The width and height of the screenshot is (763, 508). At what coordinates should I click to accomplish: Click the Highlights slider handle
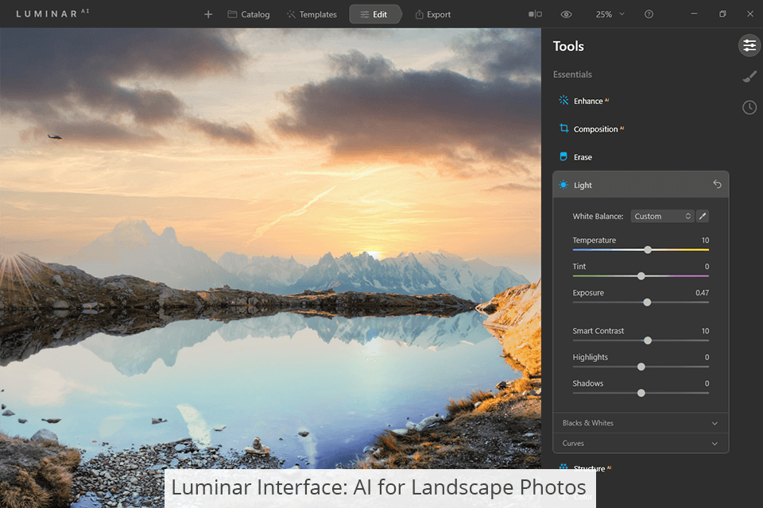click(641, 367)
